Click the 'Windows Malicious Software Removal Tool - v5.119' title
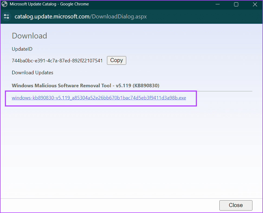This screenshot has height=213, width=263. [x=85, y=86]
